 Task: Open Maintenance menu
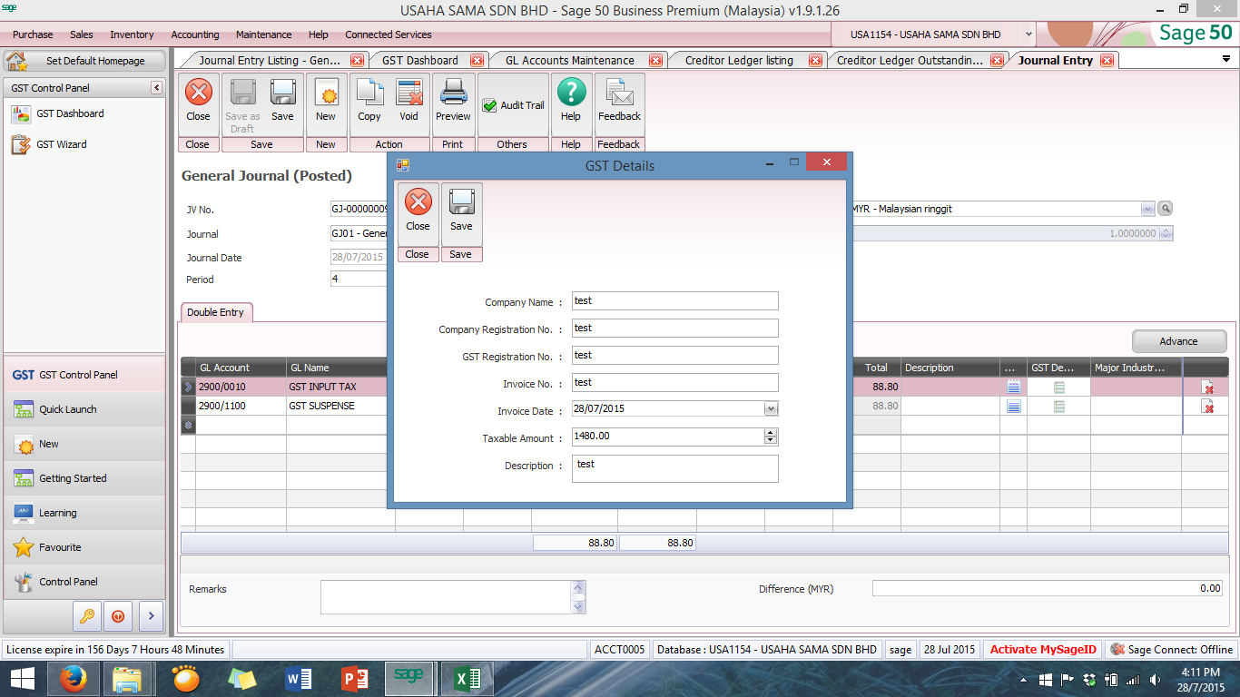[x=264, y=34]
